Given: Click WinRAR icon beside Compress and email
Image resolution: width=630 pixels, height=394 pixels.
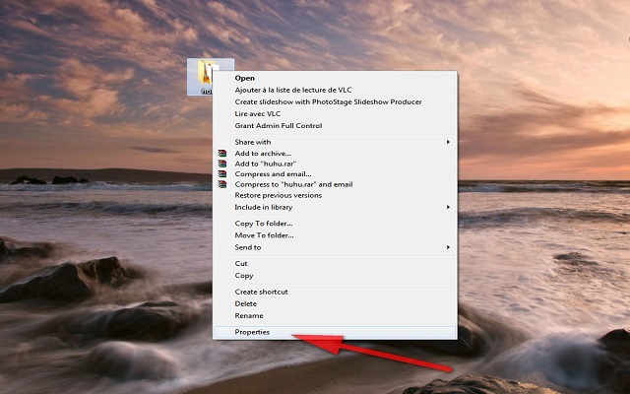Looking at the screenshot, I should (x=222, y=174).
